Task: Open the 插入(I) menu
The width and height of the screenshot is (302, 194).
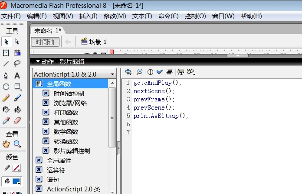Action: tap(89, 16)
